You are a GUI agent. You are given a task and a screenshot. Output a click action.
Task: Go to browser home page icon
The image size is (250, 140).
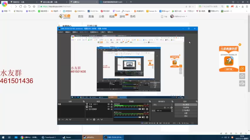[x=25, y=7]
